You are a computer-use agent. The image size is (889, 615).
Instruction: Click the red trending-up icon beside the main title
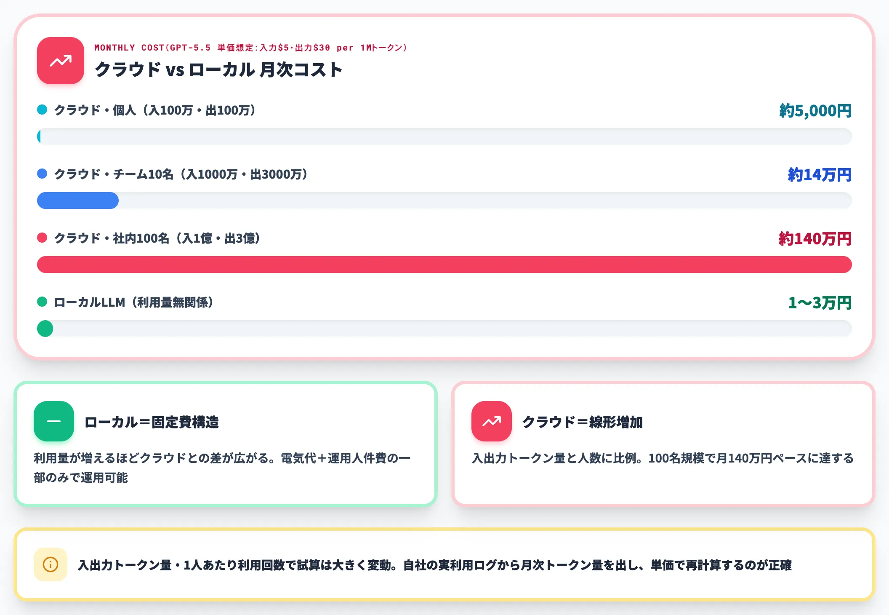[61, 61]
